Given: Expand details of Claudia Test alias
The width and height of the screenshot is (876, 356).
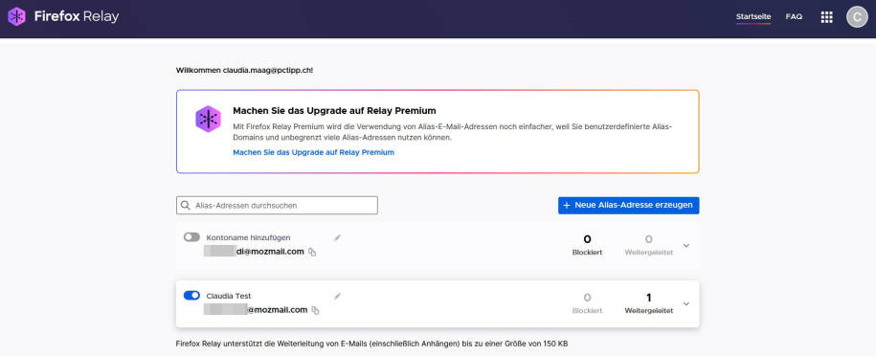Looking at the screenshot, I should click(x=686, y=304).
